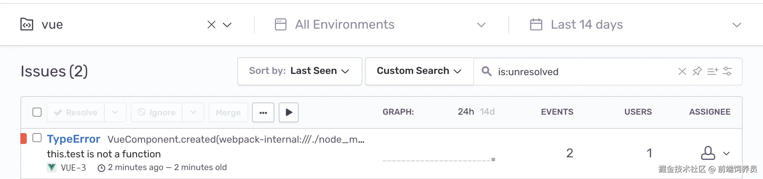
Task: Open the Sort by Last Seen menu
Action: [x=300, y=71]
